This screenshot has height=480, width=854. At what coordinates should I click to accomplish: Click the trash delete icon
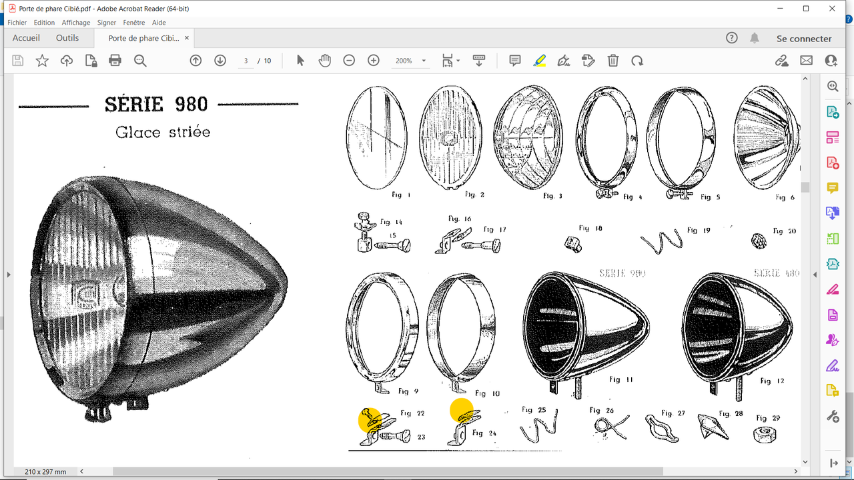pyautogui.click(x=613, y=61)
